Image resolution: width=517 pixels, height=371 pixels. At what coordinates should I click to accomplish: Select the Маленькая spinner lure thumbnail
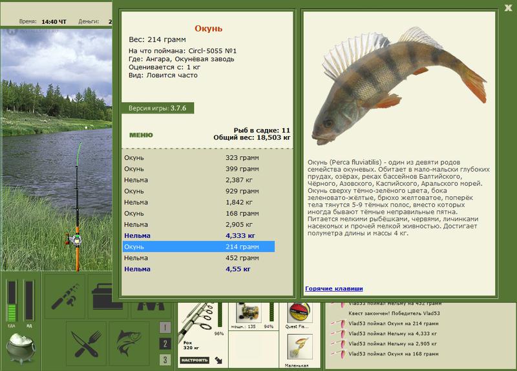(x=299, y=348)
